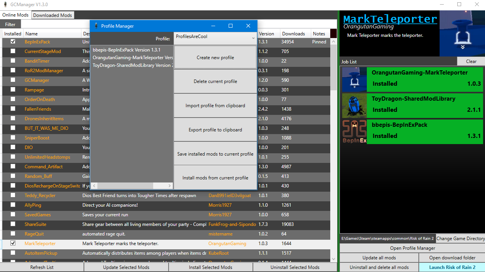Click Uninstall and delete all mods
Viewport: 485px width, 272px height.
pyautogui.click(x=379, y=267)
